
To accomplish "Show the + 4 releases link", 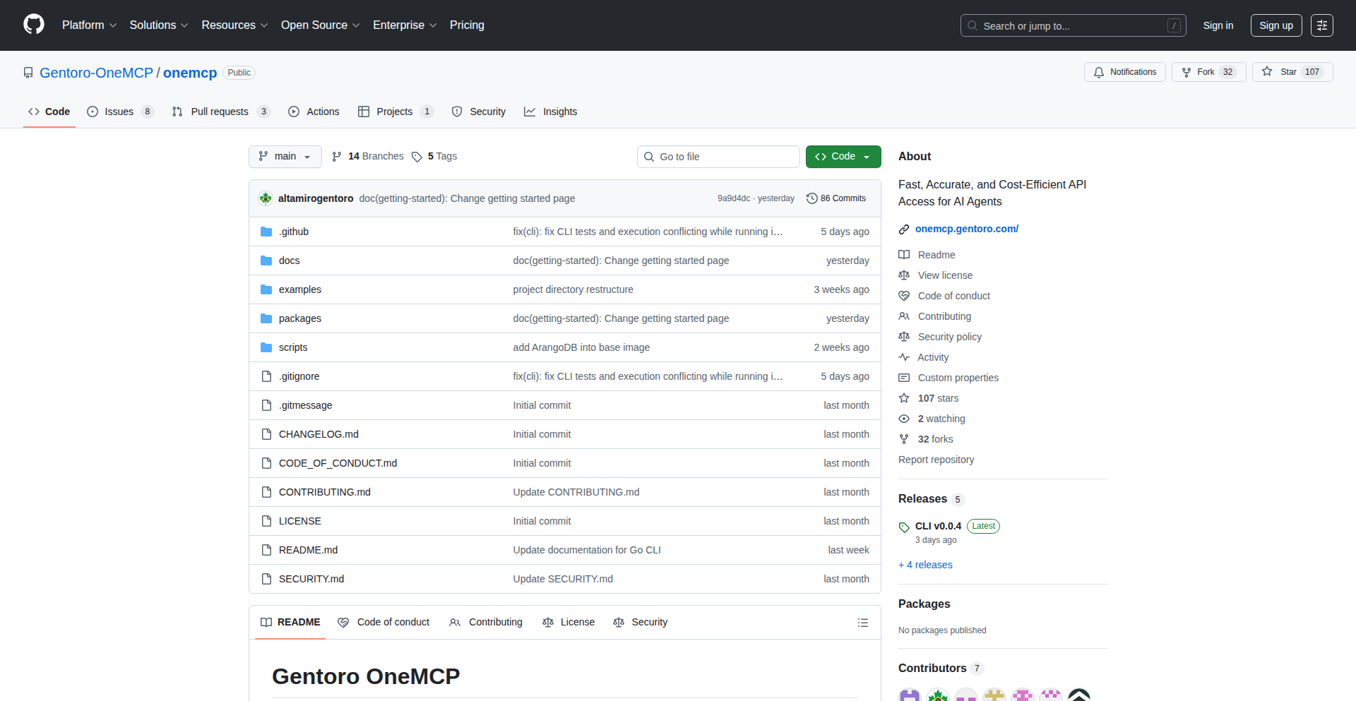I will pyautogui.click(x=925, y=565).
